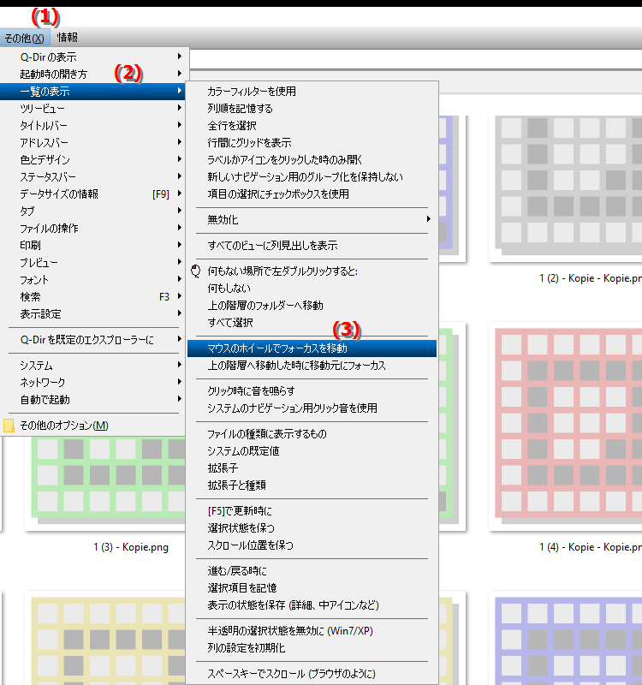Toggle 半透明の選択状態を無効に (Win7/XP)
Screen dimensions: 642x685
(312, 631)
